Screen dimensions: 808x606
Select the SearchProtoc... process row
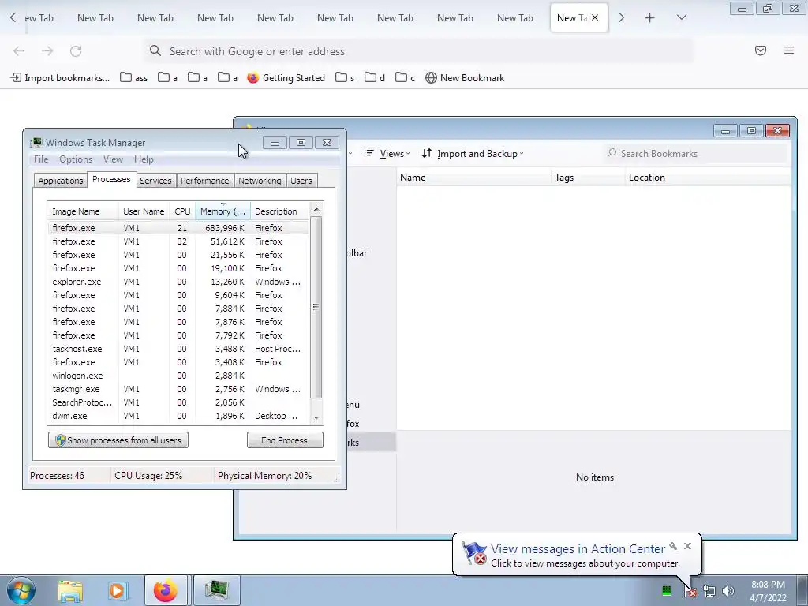point(179,402)
